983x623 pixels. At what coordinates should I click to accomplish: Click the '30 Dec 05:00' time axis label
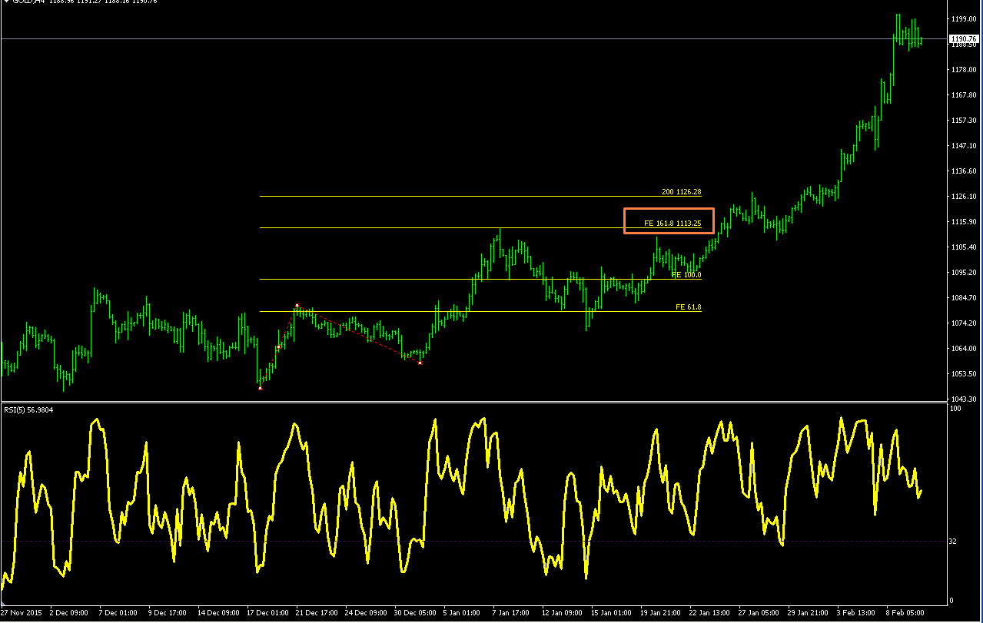(x=415, y=613)
